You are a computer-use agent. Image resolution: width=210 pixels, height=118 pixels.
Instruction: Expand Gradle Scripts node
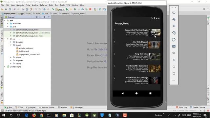[5, 67]
